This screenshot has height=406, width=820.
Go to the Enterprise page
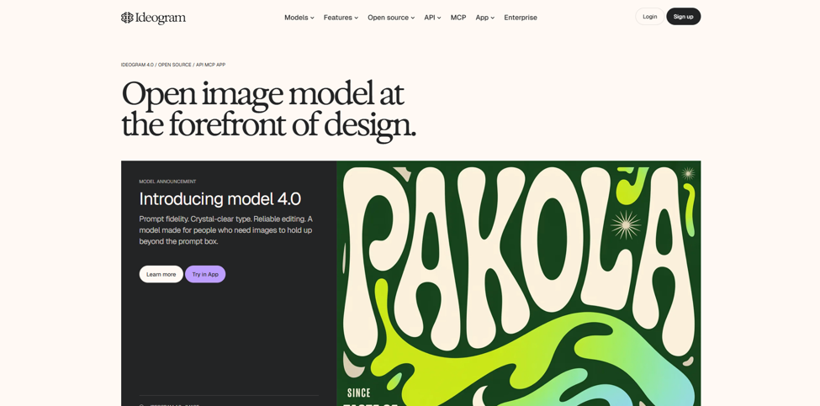pyautogui.click(x=521, y=18)
